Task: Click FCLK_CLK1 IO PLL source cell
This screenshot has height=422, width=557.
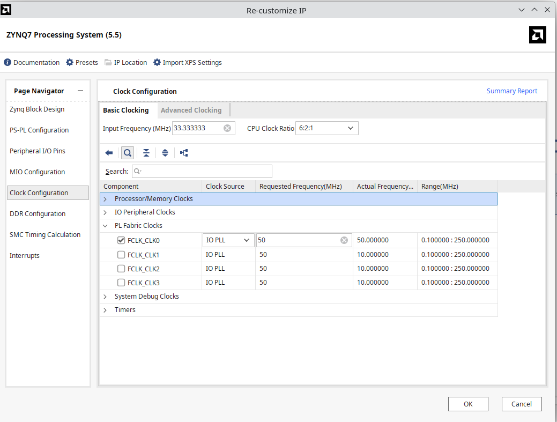Action: coord(229,255)
